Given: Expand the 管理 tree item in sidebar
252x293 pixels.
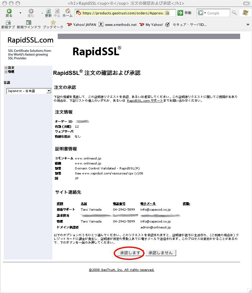Looking at the screenshot, I should click(x=6, y=72).
